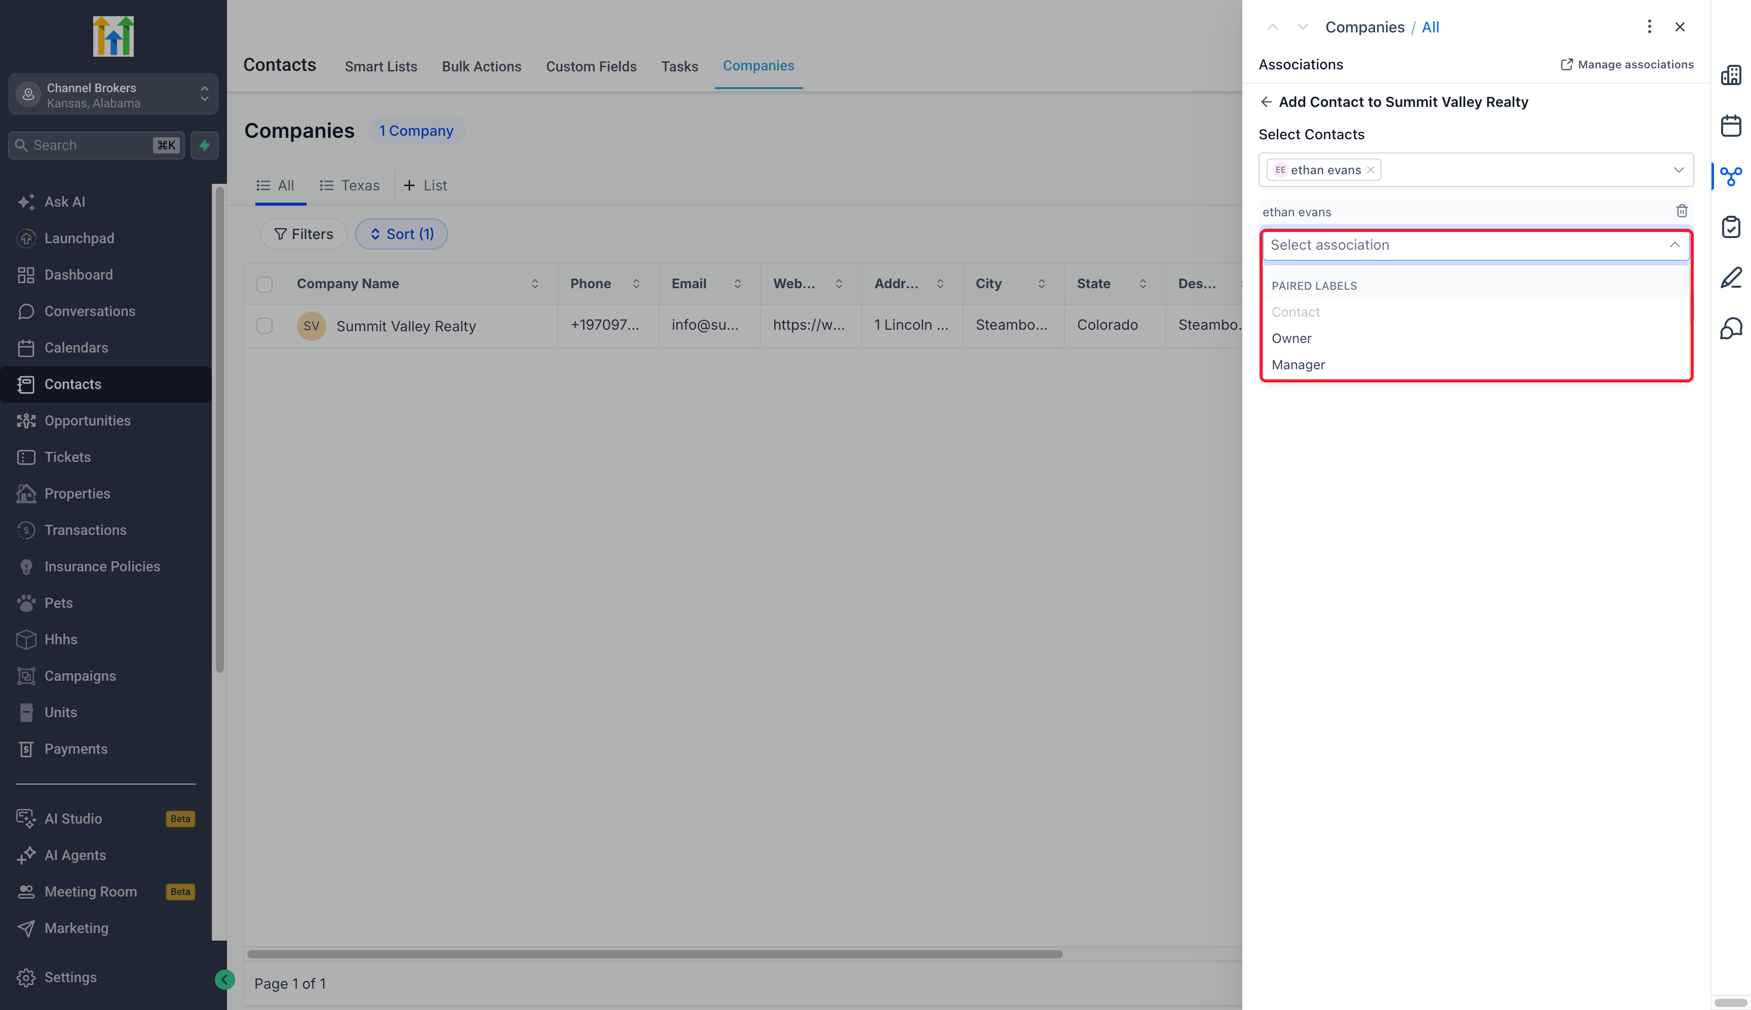This screenshot has height=1010, width=1751.
Task: Toggle select-all companies checkbox in header
Action: [x=264, y=284]
